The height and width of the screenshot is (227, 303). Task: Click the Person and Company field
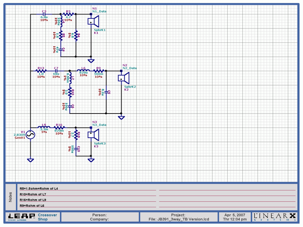coord(100,217)
